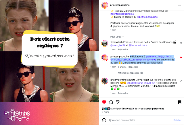Viewport: 184px width, 125px height.
Task: Open the 5 J'aime count on the Félicitations comment
Action: point(122,67)
